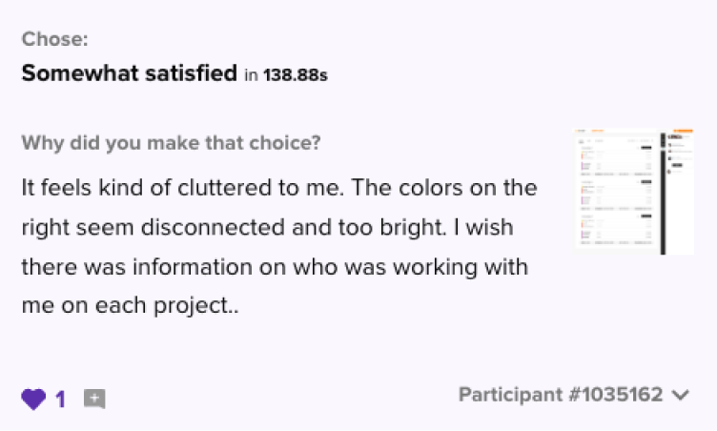Click the word 'in' before the time
Screen dimensions: 717x431
(x=251, y=75)
